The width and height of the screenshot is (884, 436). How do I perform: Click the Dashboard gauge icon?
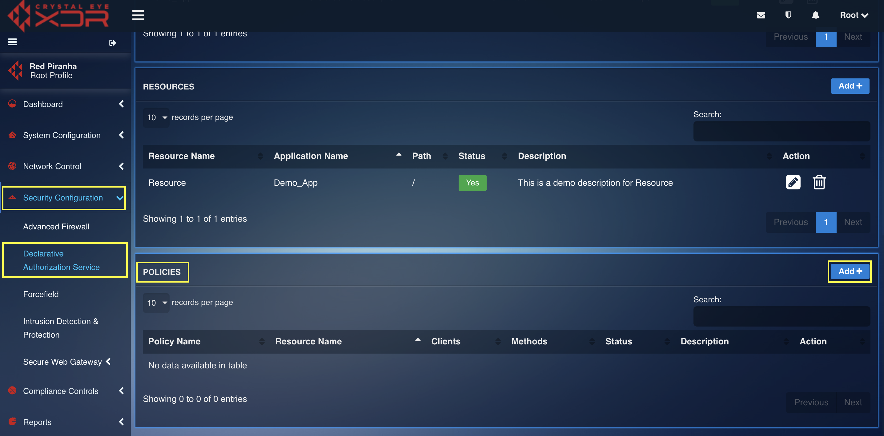click(x=12, y=104)
